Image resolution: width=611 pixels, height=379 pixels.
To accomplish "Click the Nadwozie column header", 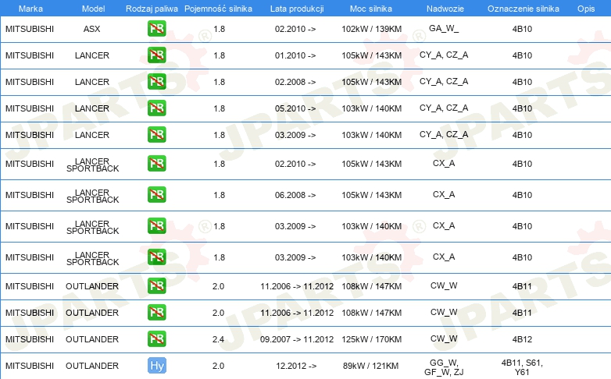I will (x=445, y=9).
